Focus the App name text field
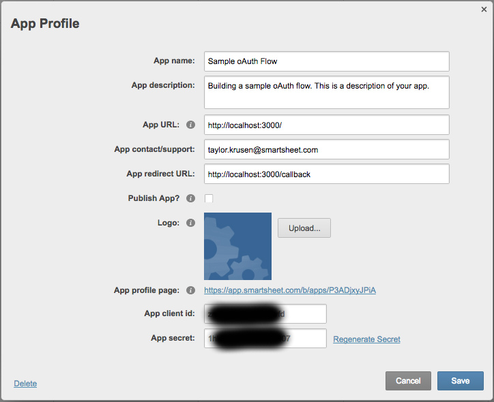 (x=326, y=61)
